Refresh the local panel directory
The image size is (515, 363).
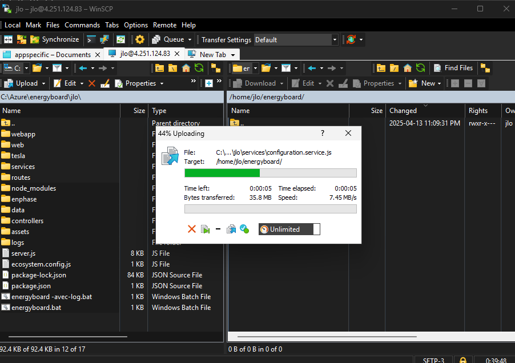point(199,68)
